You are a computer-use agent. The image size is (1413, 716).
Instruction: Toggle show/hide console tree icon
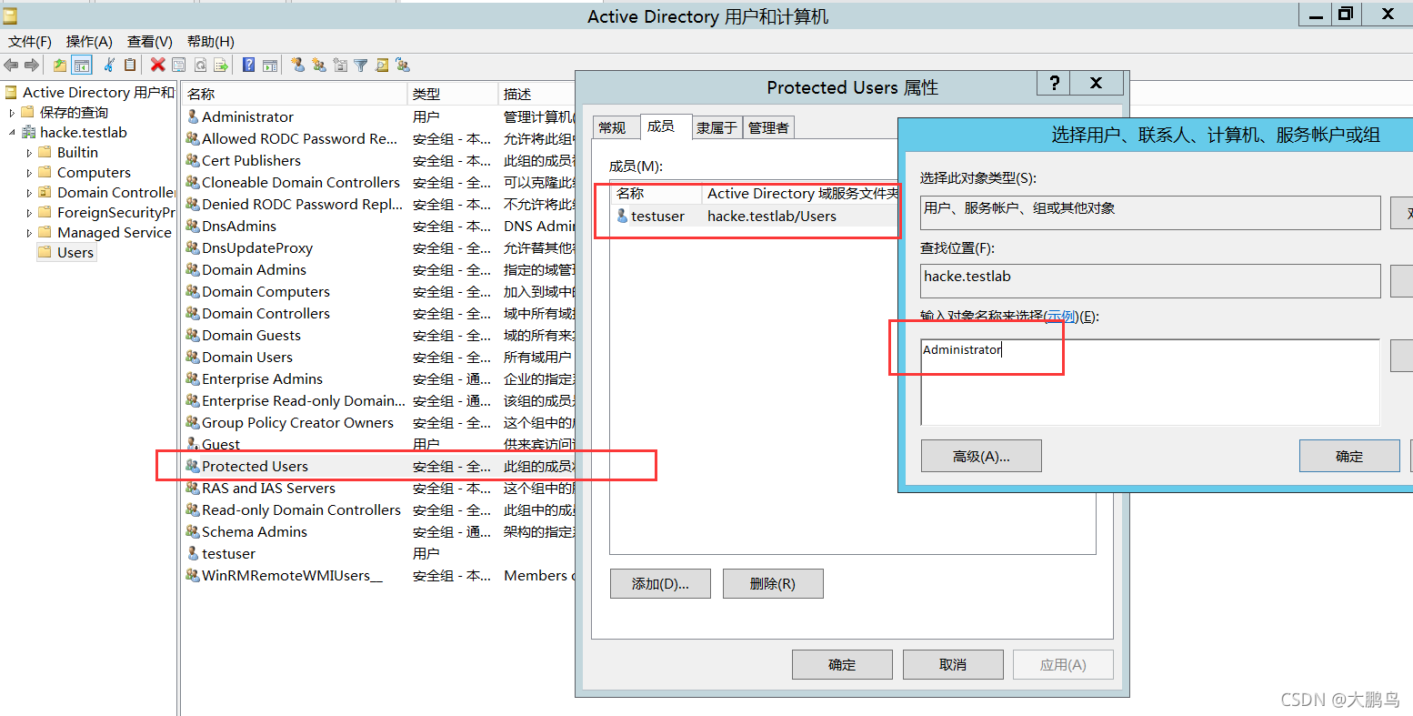(82, 65)
